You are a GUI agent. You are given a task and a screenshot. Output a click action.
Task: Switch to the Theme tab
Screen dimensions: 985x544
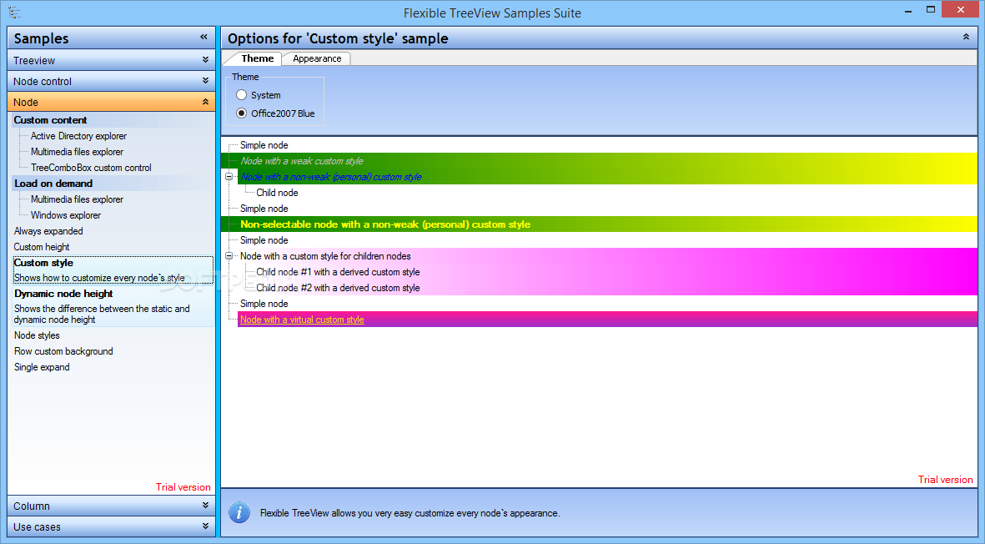coord(258,58)
